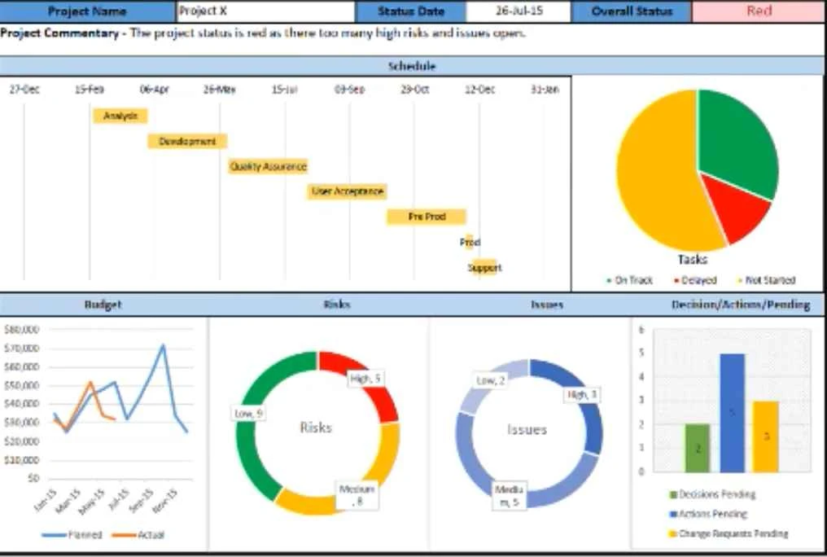The image size is (827, 557).
Task: Click the Analysis Gantt bar
Action: (120, 116)
